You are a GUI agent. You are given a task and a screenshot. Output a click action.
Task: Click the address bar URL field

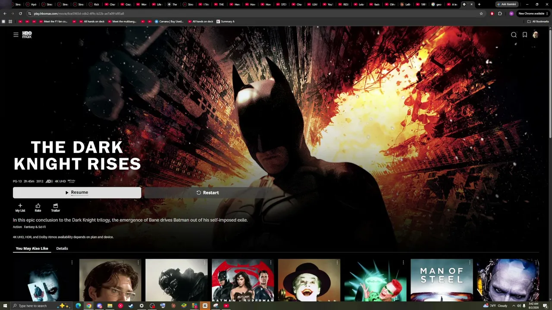pyautogui.click(x=254, y=13)
